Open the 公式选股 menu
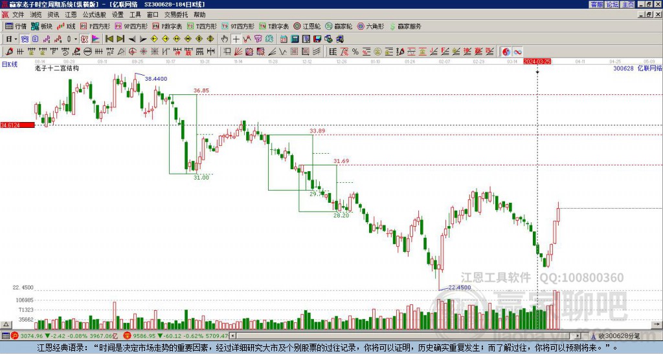The width and height of the screenshot is (663, 354). (x=95, y=15)
